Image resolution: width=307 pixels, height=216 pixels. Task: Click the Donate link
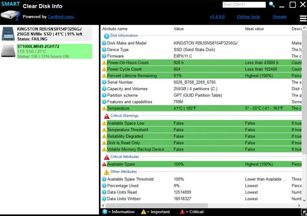280,17
